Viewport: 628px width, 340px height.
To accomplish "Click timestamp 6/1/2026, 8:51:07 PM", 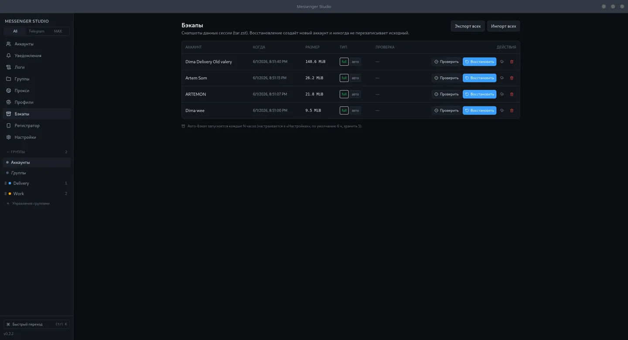I will coord(270,94).
